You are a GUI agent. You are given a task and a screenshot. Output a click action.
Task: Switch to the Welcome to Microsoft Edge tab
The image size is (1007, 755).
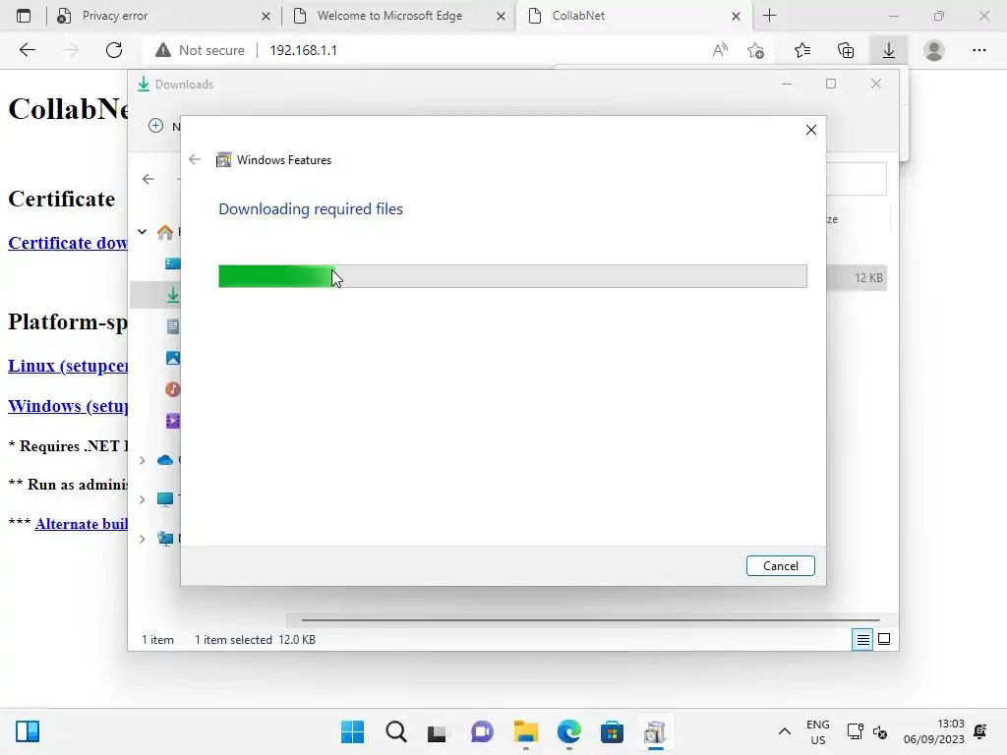point(397,16)
